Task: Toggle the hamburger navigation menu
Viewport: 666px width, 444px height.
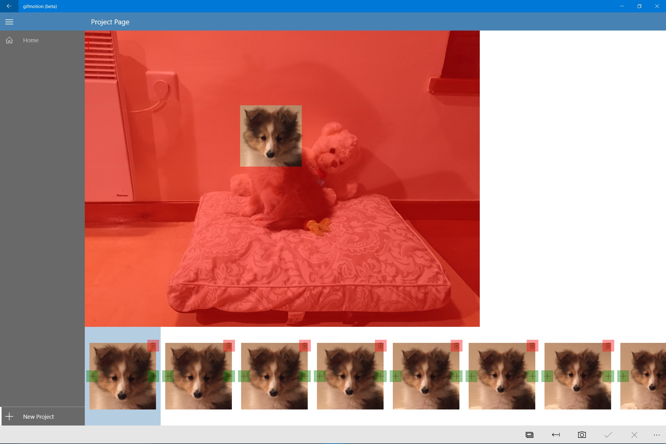Action: 9,22
